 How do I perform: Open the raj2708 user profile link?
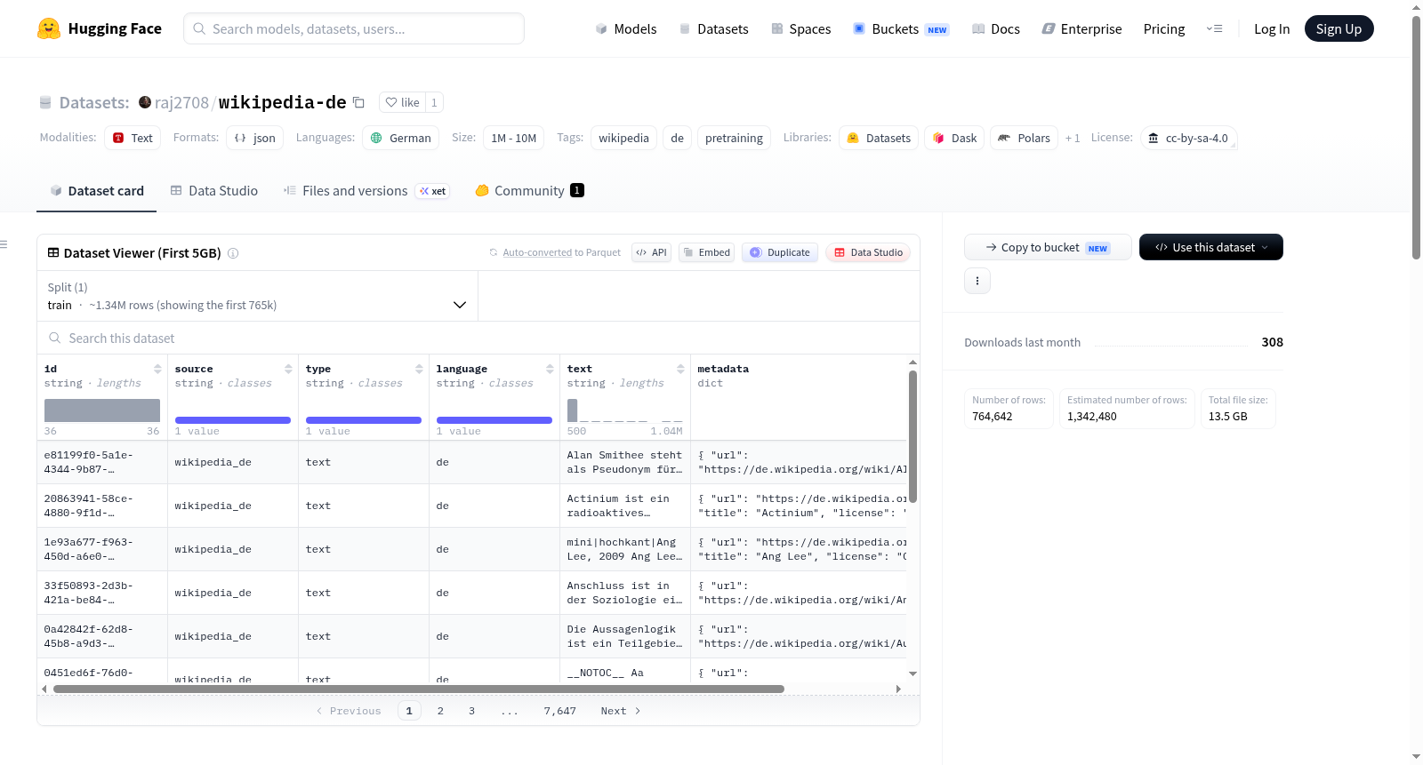181,102
